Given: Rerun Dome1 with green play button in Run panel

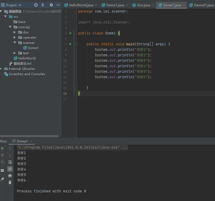Looking at the screenshot, I should (3, 148).
